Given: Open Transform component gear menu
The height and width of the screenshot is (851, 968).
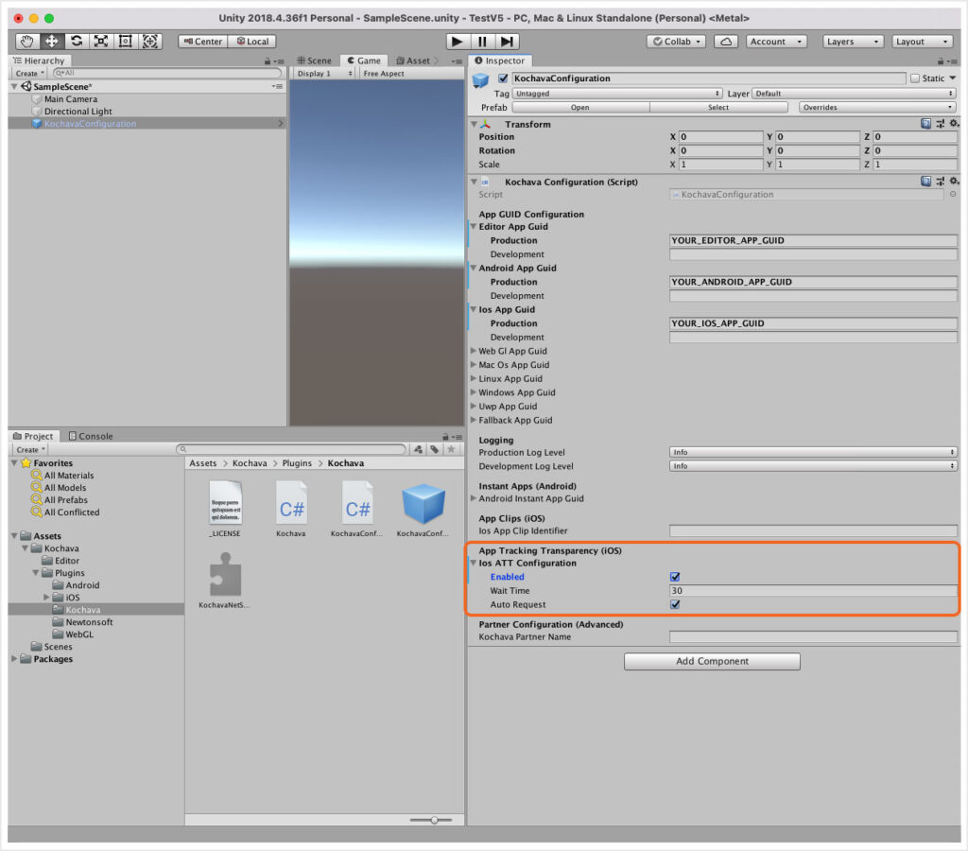Looking at the screenshot, I should coord(954,124).
